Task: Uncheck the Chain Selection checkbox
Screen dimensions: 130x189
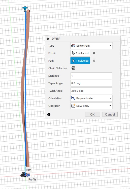Action: pyautogui.click(x=73, y=68)
